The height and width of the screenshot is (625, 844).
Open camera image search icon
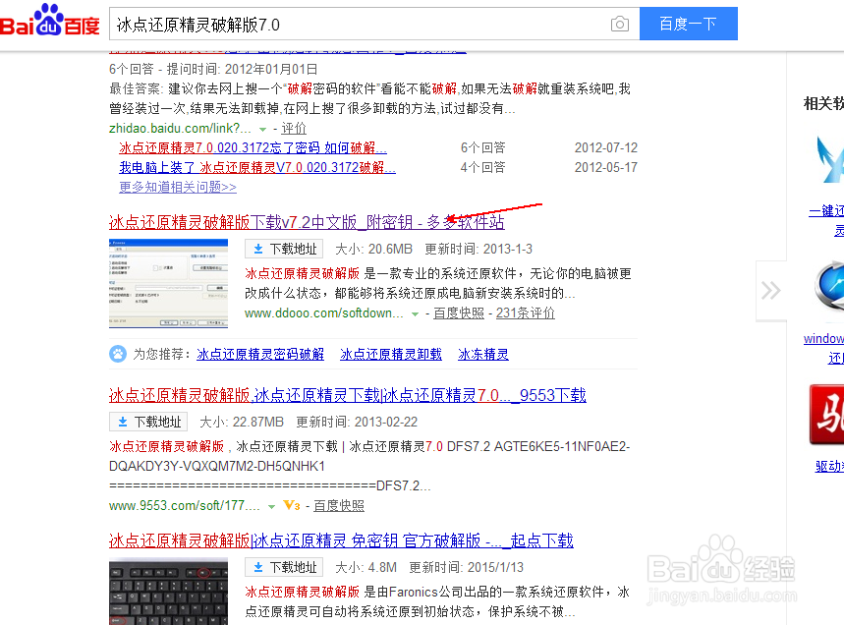coord(620,25)
